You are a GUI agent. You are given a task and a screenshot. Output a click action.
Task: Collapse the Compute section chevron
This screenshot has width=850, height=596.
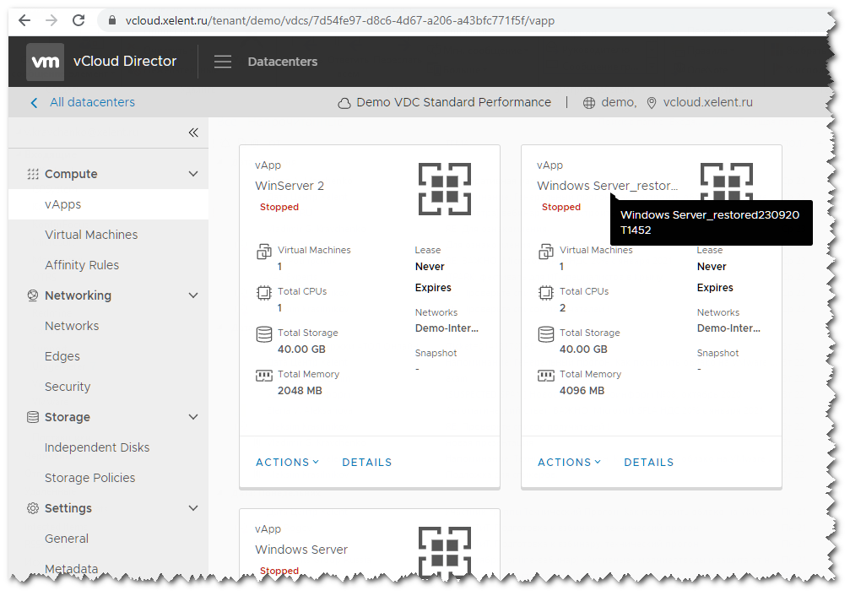(193, 174)
